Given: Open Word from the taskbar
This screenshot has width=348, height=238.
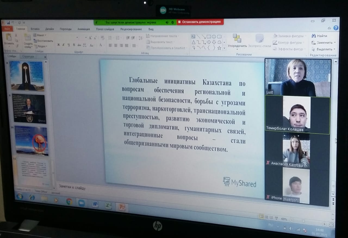Looking at the screenshot, I should pos(95,205).
